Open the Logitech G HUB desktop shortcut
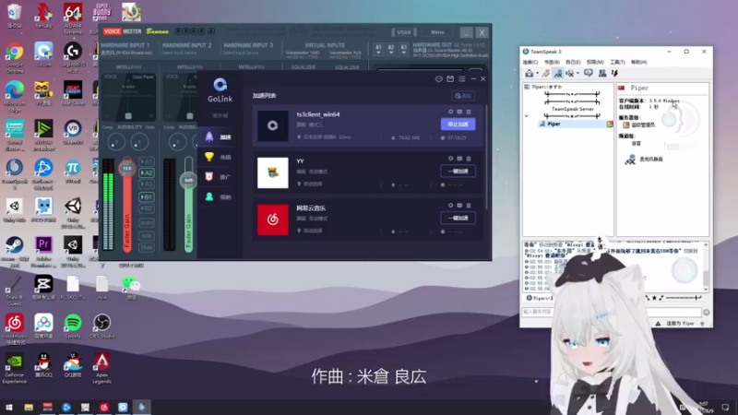The width and height of the screenshot is (738, 415). point(73,57)
